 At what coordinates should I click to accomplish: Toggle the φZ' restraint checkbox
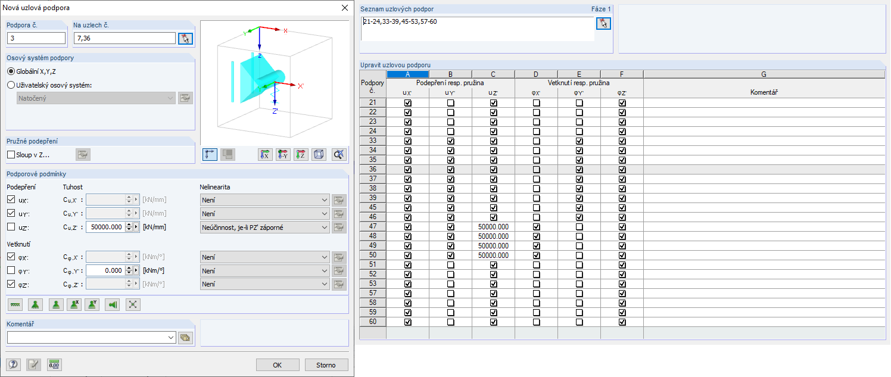point(11,284)
